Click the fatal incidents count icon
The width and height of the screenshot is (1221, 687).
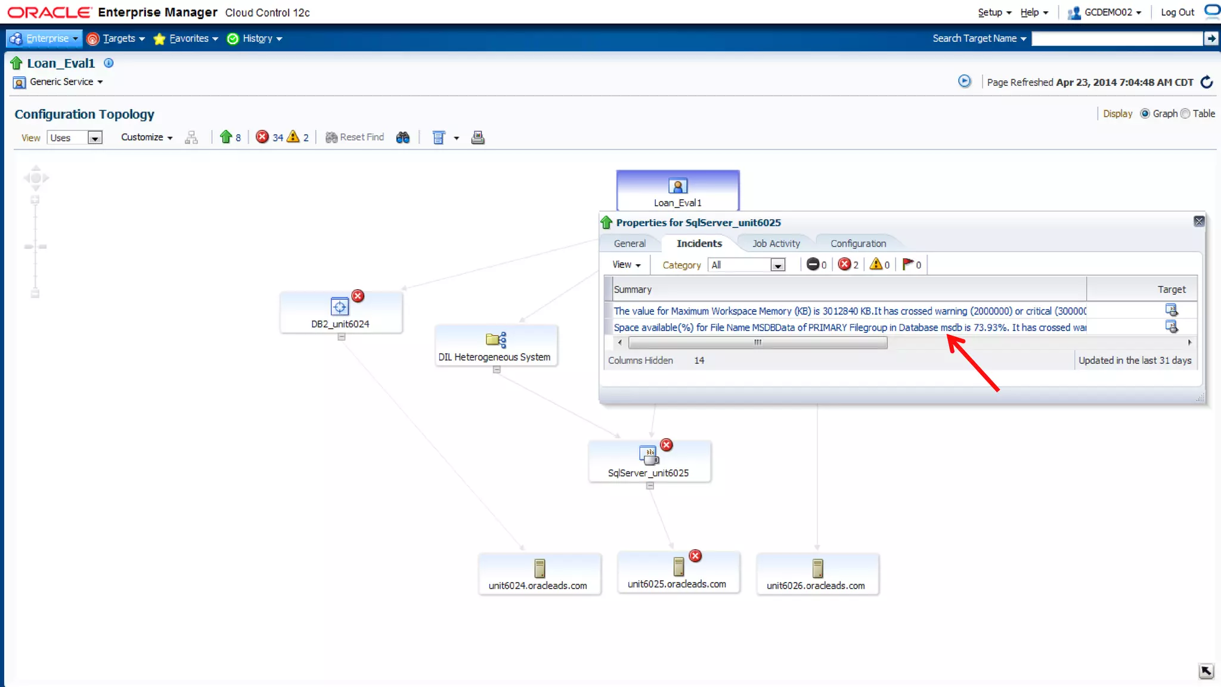click(813, 264)
